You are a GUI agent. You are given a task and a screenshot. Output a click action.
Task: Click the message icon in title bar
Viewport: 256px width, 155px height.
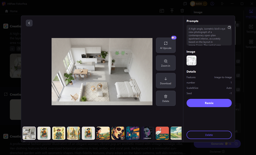point(185,3)
